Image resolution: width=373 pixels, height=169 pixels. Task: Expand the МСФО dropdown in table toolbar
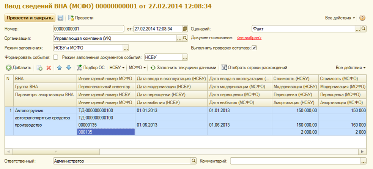point(137,68)
